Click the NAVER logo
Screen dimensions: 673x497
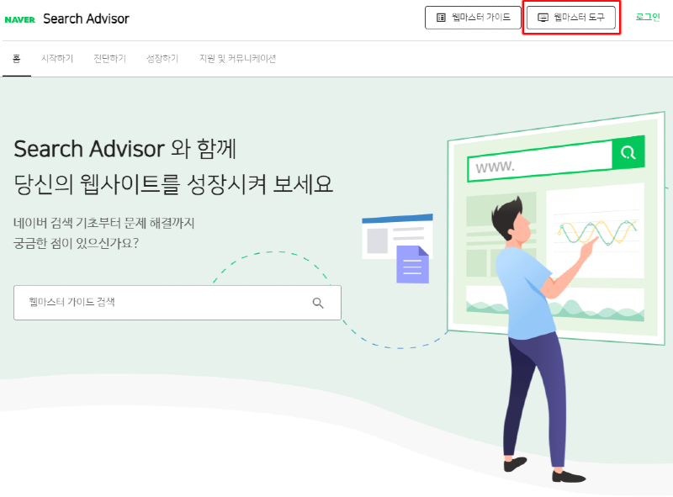pyautogui.click(x=19, y=19)
